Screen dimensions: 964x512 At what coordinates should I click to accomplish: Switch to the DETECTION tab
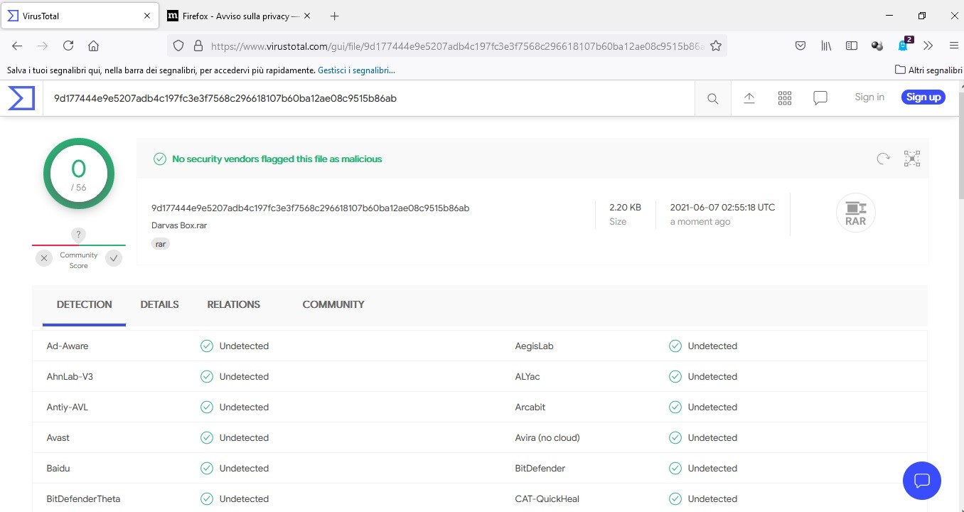click(x=84, y=304)
